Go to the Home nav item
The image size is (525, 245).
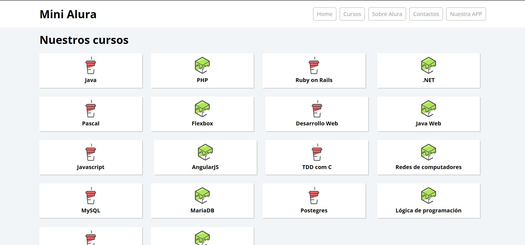point(324,14)
